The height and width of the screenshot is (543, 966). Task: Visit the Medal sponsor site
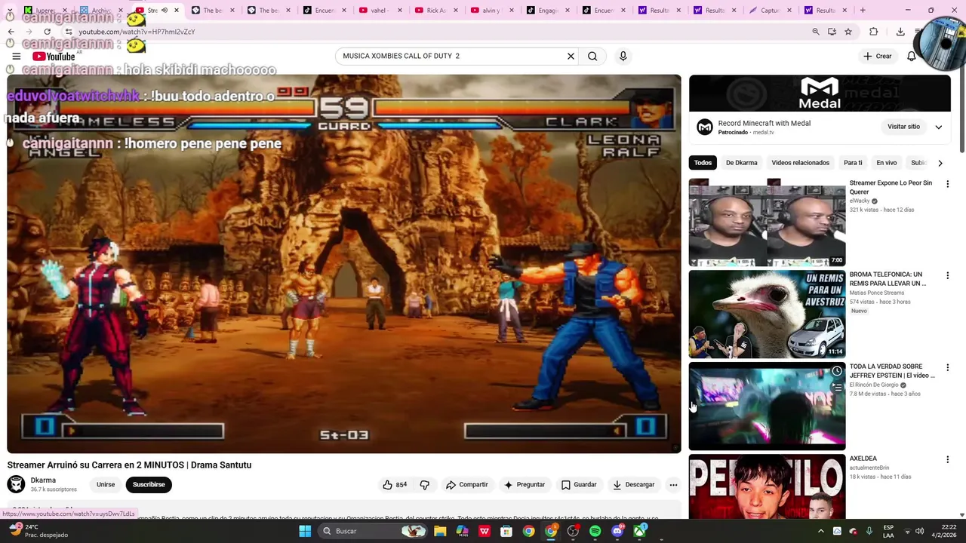point(903,127)
